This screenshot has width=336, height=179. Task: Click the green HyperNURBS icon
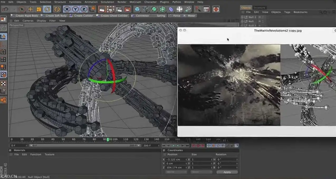(154, 9)
